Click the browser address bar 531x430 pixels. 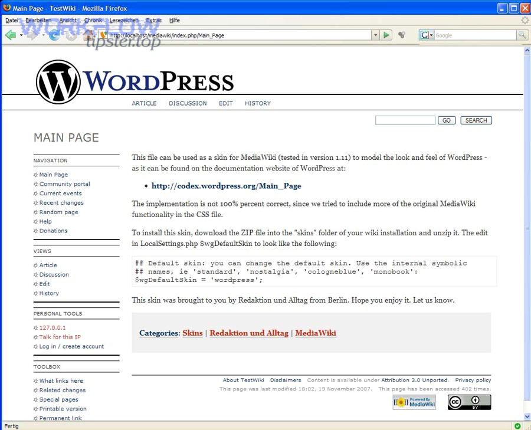[235, 35]
